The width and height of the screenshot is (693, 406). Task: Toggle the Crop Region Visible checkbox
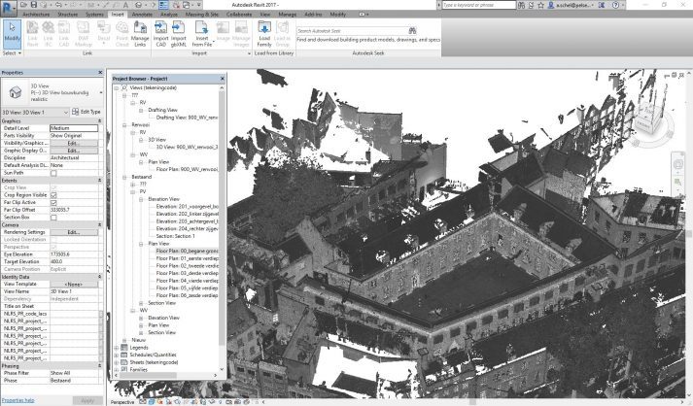[53, 195]
